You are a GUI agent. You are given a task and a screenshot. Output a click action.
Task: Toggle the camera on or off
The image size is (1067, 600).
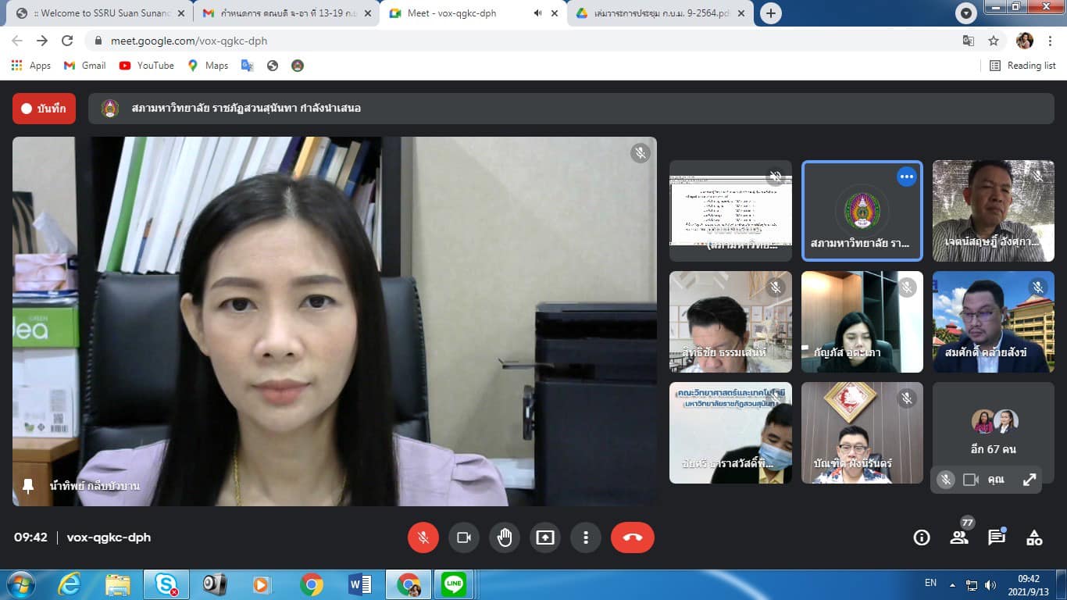click(464, 537)
